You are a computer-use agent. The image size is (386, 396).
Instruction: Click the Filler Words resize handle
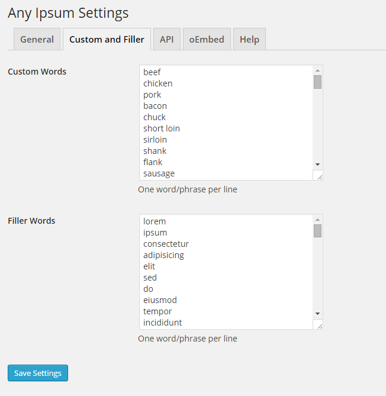click(x=319, y=324)
